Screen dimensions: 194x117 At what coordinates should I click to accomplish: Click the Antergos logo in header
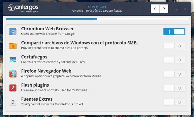click(x=23, y=8)
